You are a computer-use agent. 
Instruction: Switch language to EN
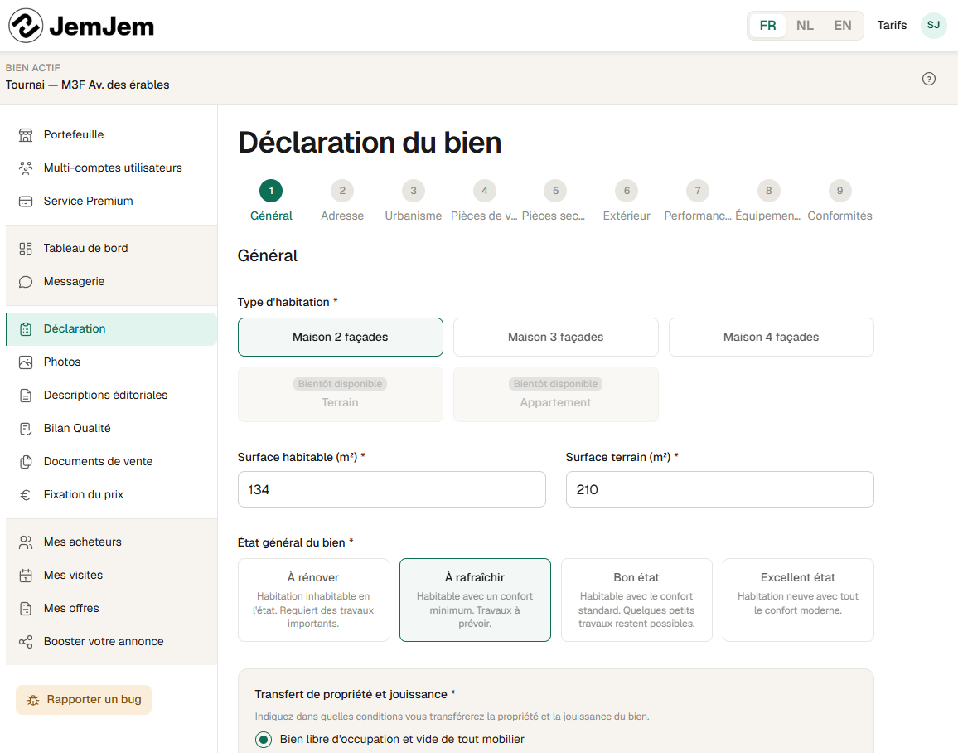[x=843, y=26]
